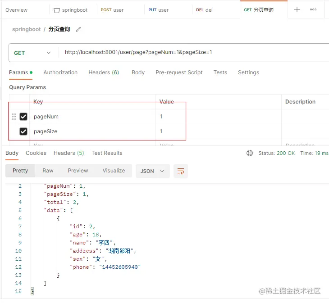Click the "age": 18 response line
This screenshot has height=303, width=329.
coord(86,235)
